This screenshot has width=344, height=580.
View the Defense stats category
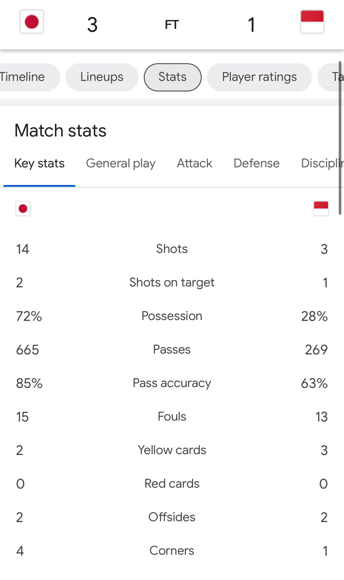(x=256, y=164)
